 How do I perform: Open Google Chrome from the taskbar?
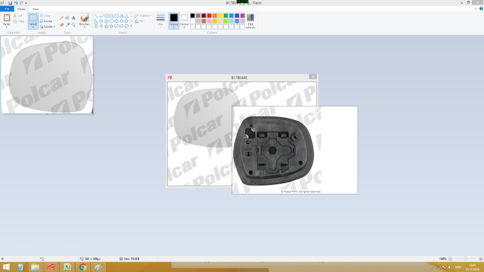tap(82, 267)
